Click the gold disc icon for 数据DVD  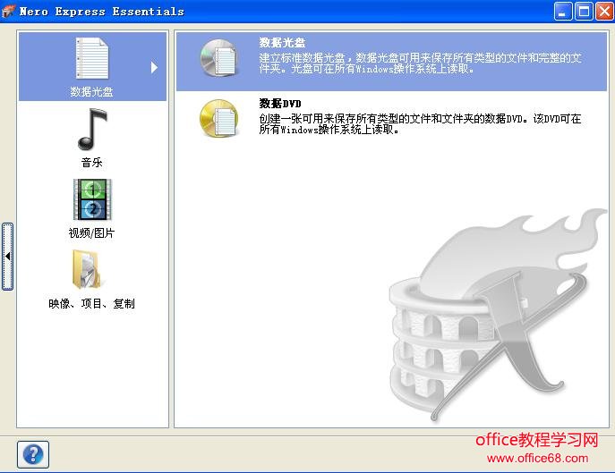tap(218, 118)
